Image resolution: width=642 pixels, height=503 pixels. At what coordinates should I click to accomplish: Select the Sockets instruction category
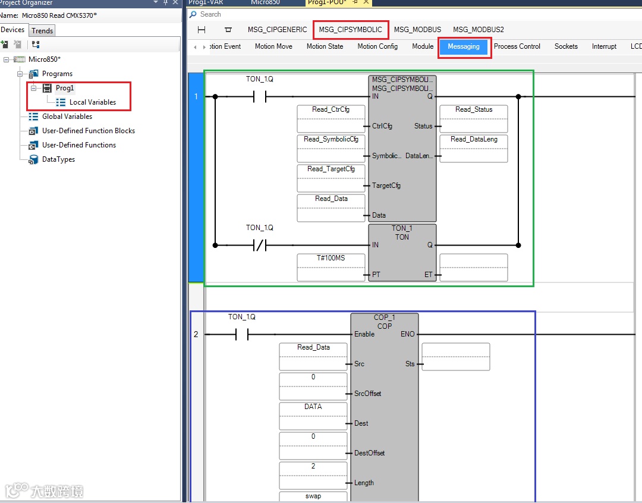[x=566, y=47]
